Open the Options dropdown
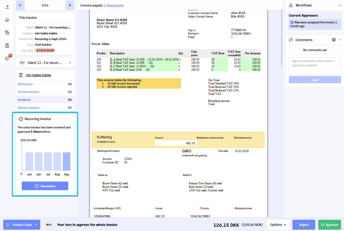The height and width of the screenshot is (231, 344). coord(278,225)
